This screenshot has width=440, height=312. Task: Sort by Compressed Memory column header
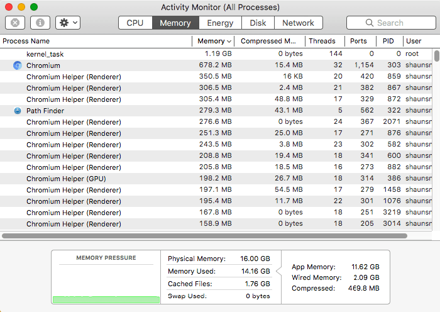click(x=270, y=41)
